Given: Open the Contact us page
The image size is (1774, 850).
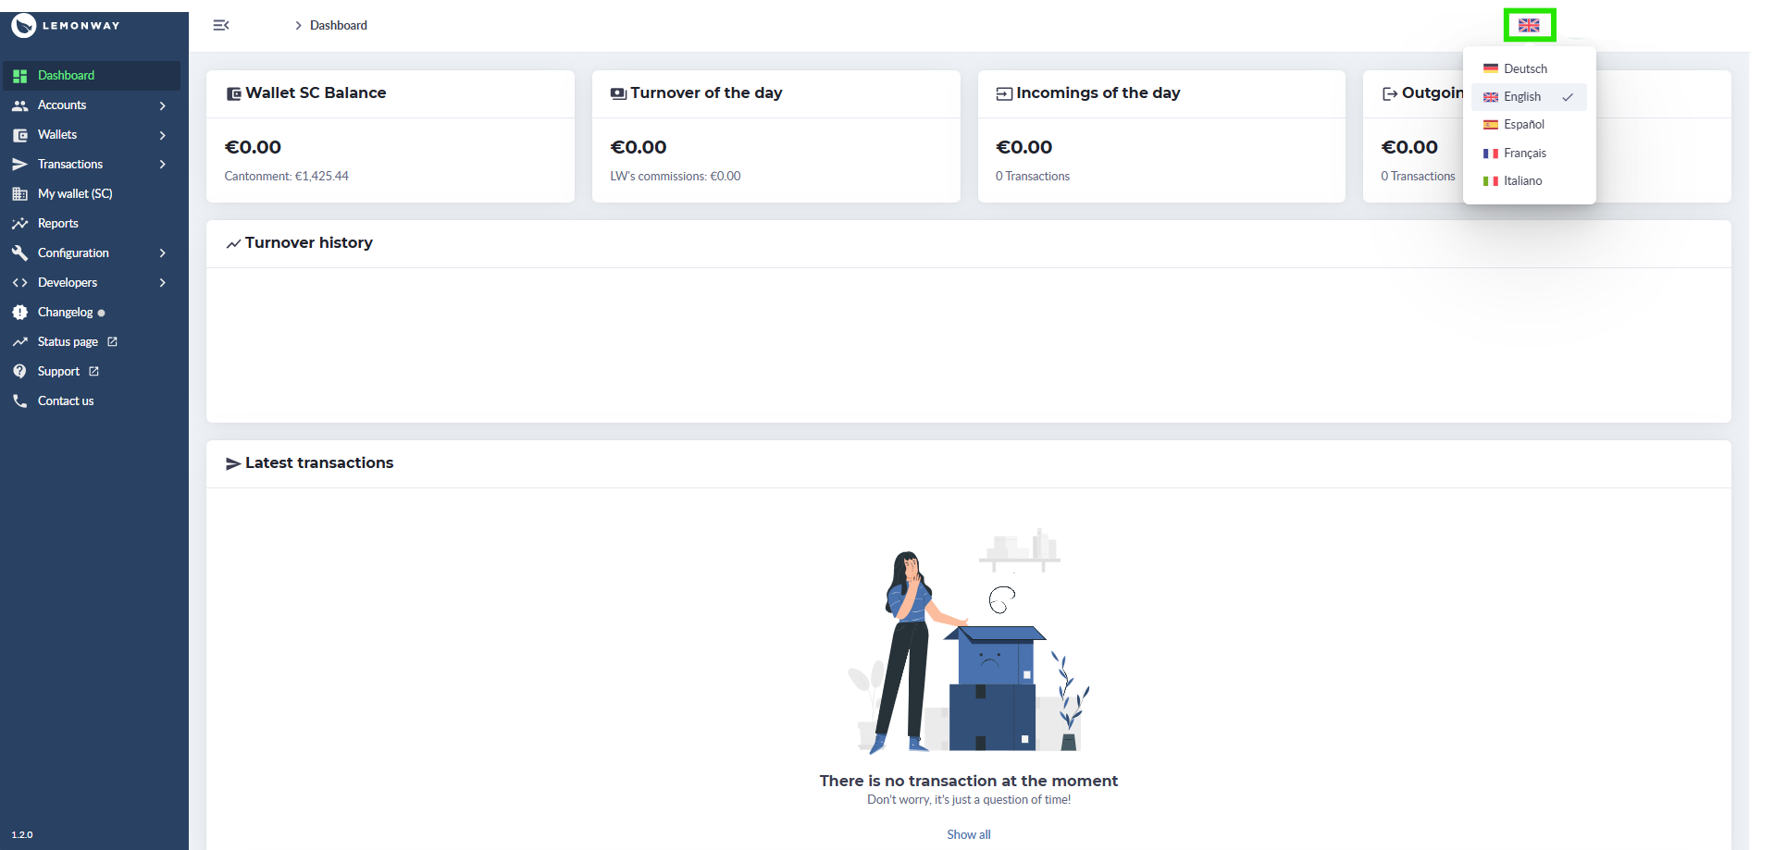Looking at the screenshot, I should pos(66,401).
